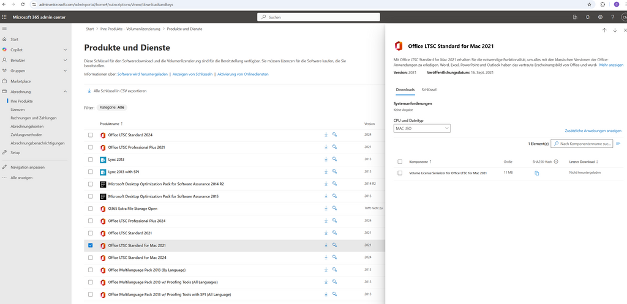Open the feedback document icon in header

coord(575,17)
